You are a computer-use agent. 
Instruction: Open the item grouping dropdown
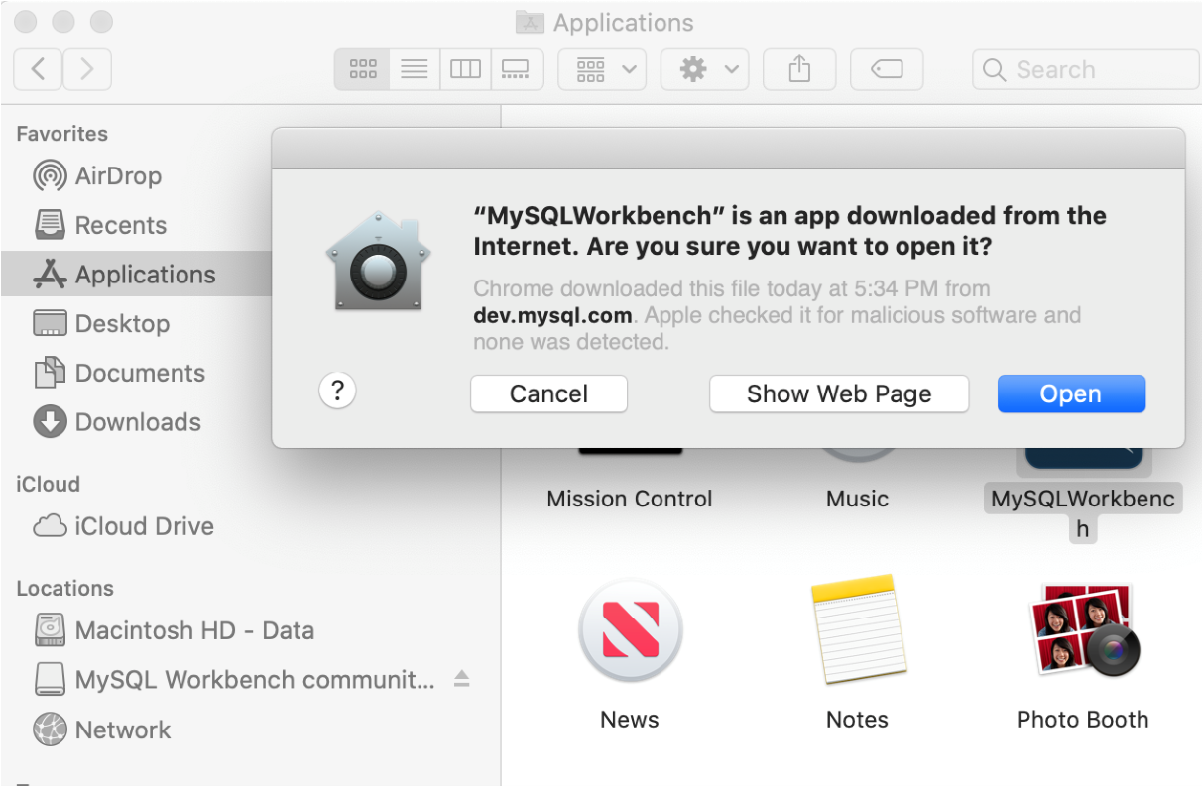(601, 68)
